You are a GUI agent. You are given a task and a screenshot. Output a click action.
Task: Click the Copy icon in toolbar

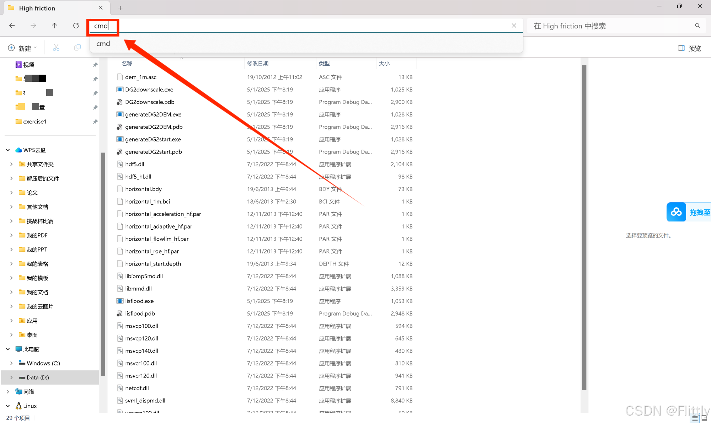point(77,48)
